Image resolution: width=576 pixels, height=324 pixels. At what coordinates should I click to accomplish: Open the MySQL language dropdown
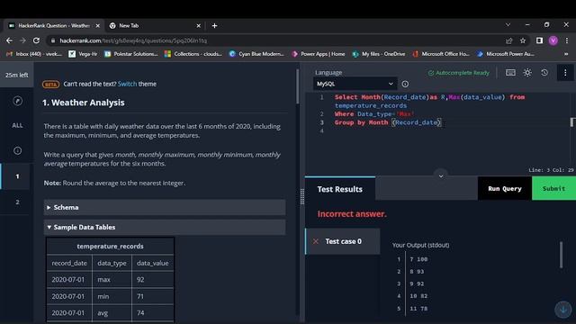point(355,84)
